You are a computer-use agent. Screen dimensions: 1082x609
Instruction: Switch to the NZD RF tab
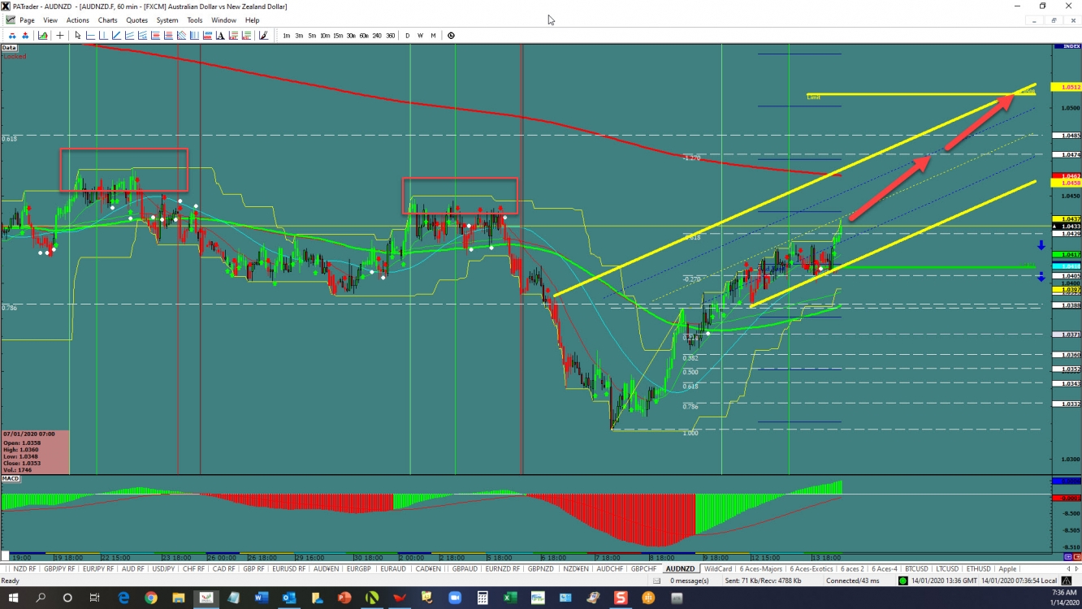point(24,568)
